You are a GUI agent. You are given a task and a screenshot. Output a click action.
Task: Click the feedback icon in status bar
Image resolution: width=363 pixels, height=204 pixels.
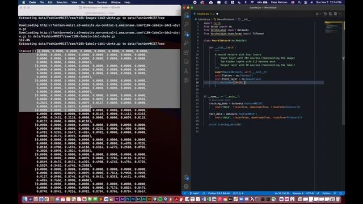pyautogui.click(x=335, y=193)
